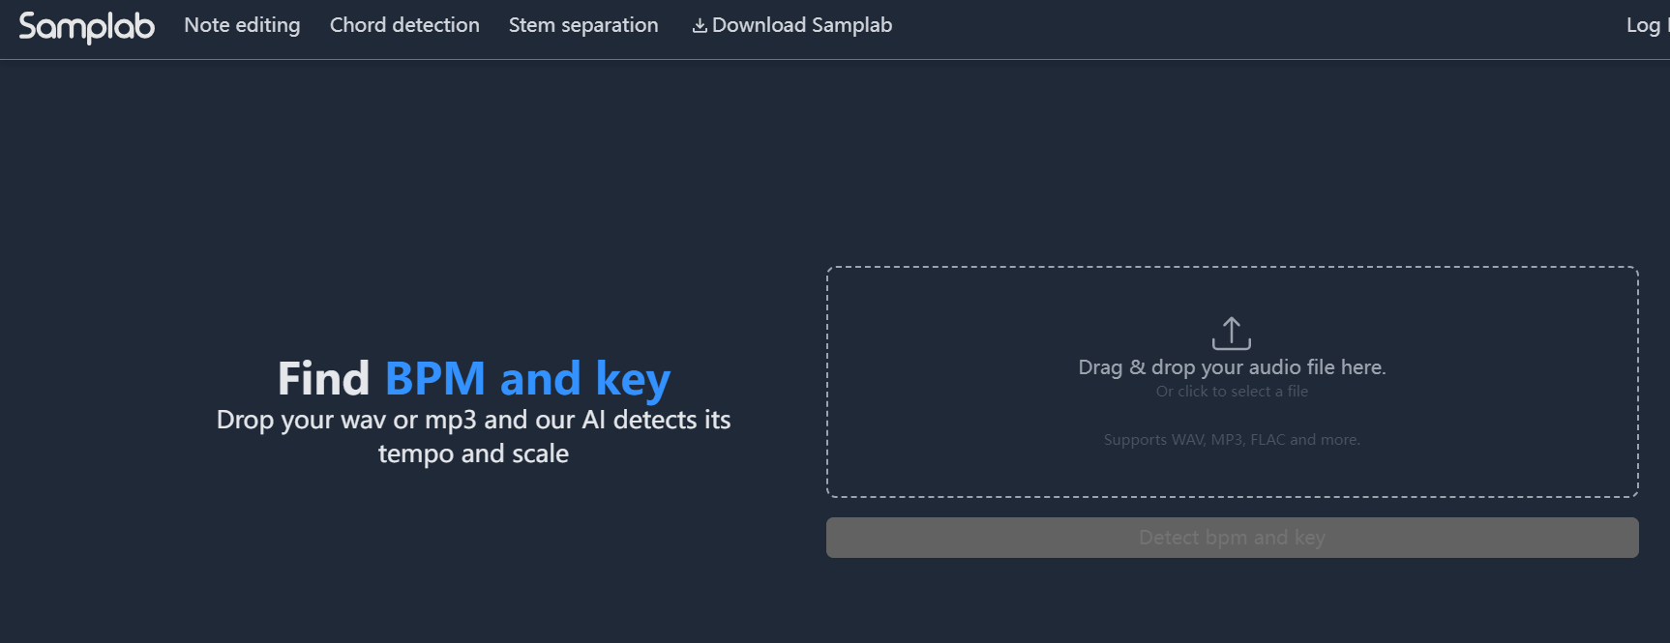Click the download icon beside Download Samplab
The width and height of the screenshot is (1670, 643).
(700, 26)
